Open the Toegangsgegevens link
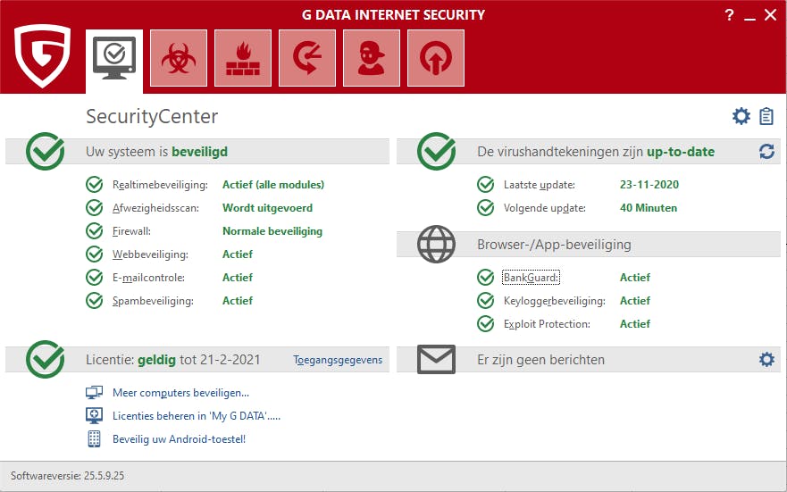This screenshot has height=492, width=787. (x=338, y=360)
